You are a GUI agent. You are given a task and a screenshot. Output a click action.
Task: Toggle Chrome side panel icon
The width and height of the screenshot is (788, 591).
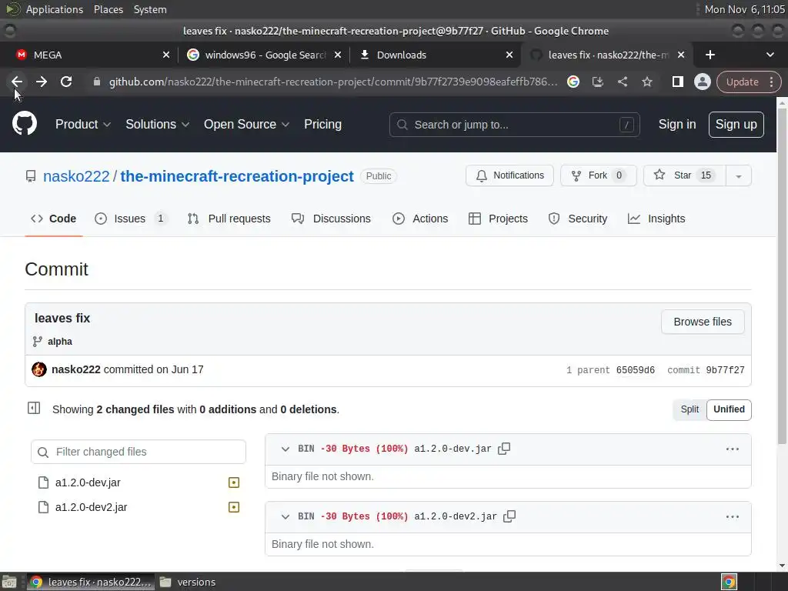click(x=677, y=82)
